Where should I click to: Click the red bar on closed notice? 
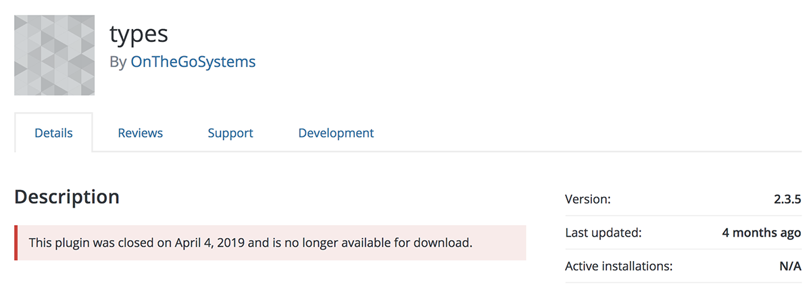(16, 242)
